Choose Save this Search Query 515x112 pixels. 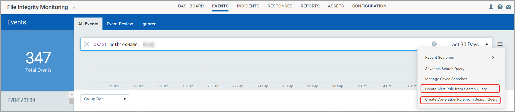[x=445, y=69]
